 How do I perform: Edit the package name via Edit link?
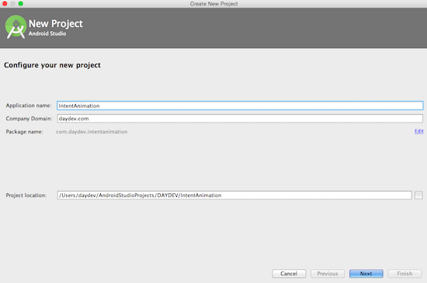418,131
